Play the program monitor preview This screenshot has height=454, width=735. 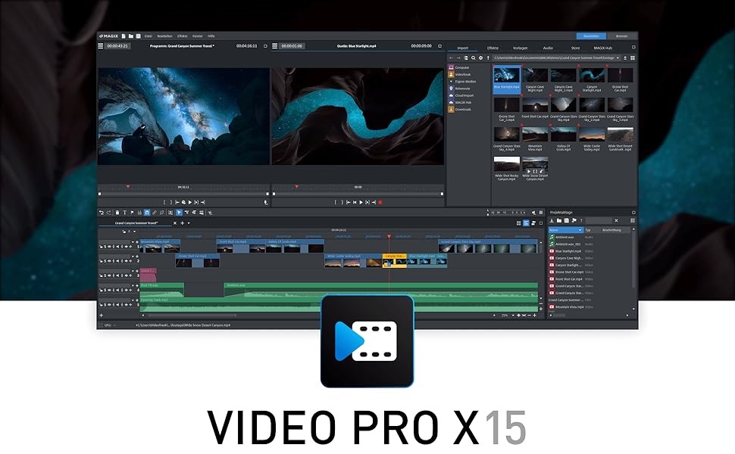click(x=190, y=202)
